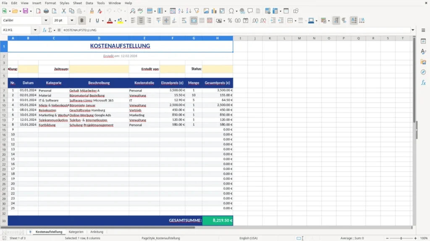The height and width of the screenshot is (241, 430).
Task: Clear direct formatting icon
Action: pyautogui.click(x=100, y=11)
